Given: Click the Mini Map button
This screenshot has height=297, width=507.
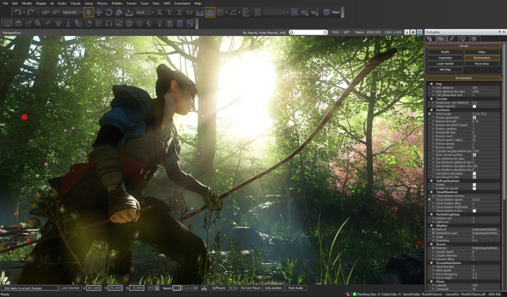Looking at the screenshot, I should (445, 70).
